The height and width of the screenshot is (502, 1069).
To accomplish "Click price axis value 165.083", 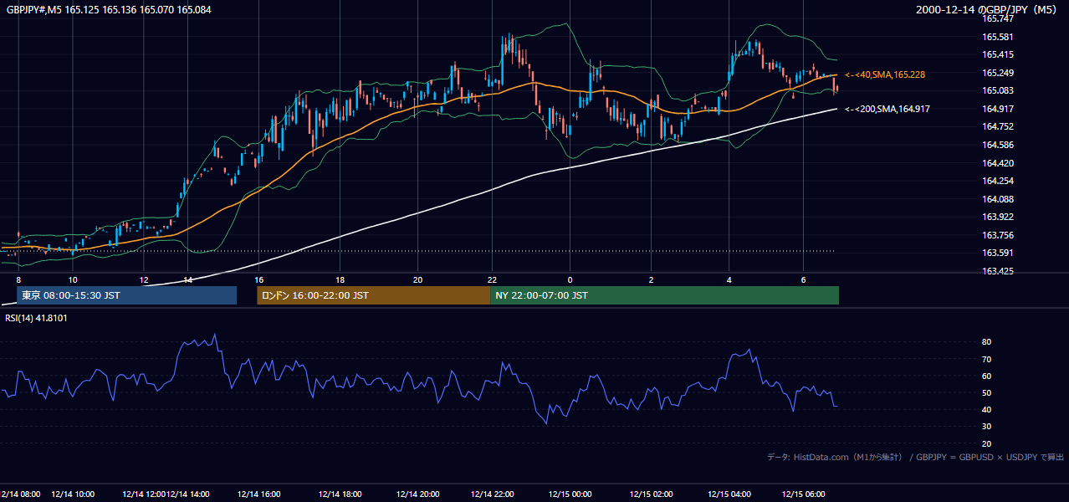I will (997, 90).
